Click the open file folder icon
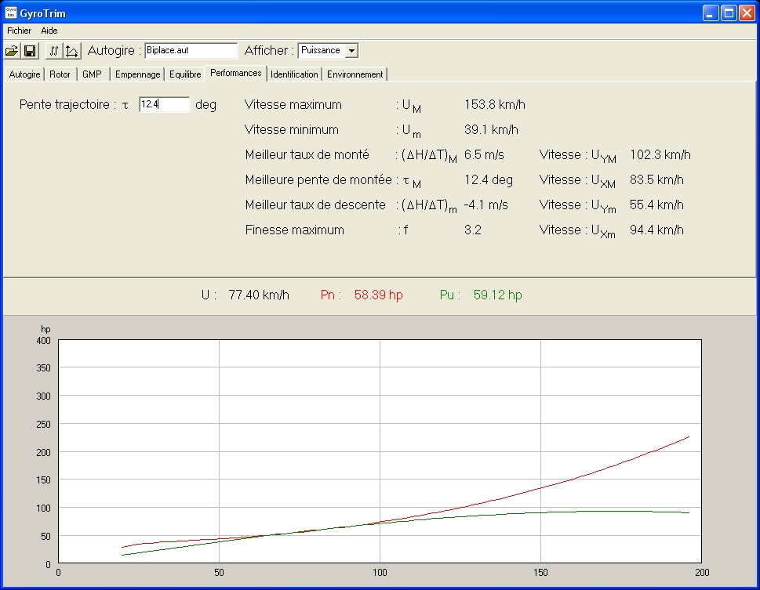 (12, 50)
